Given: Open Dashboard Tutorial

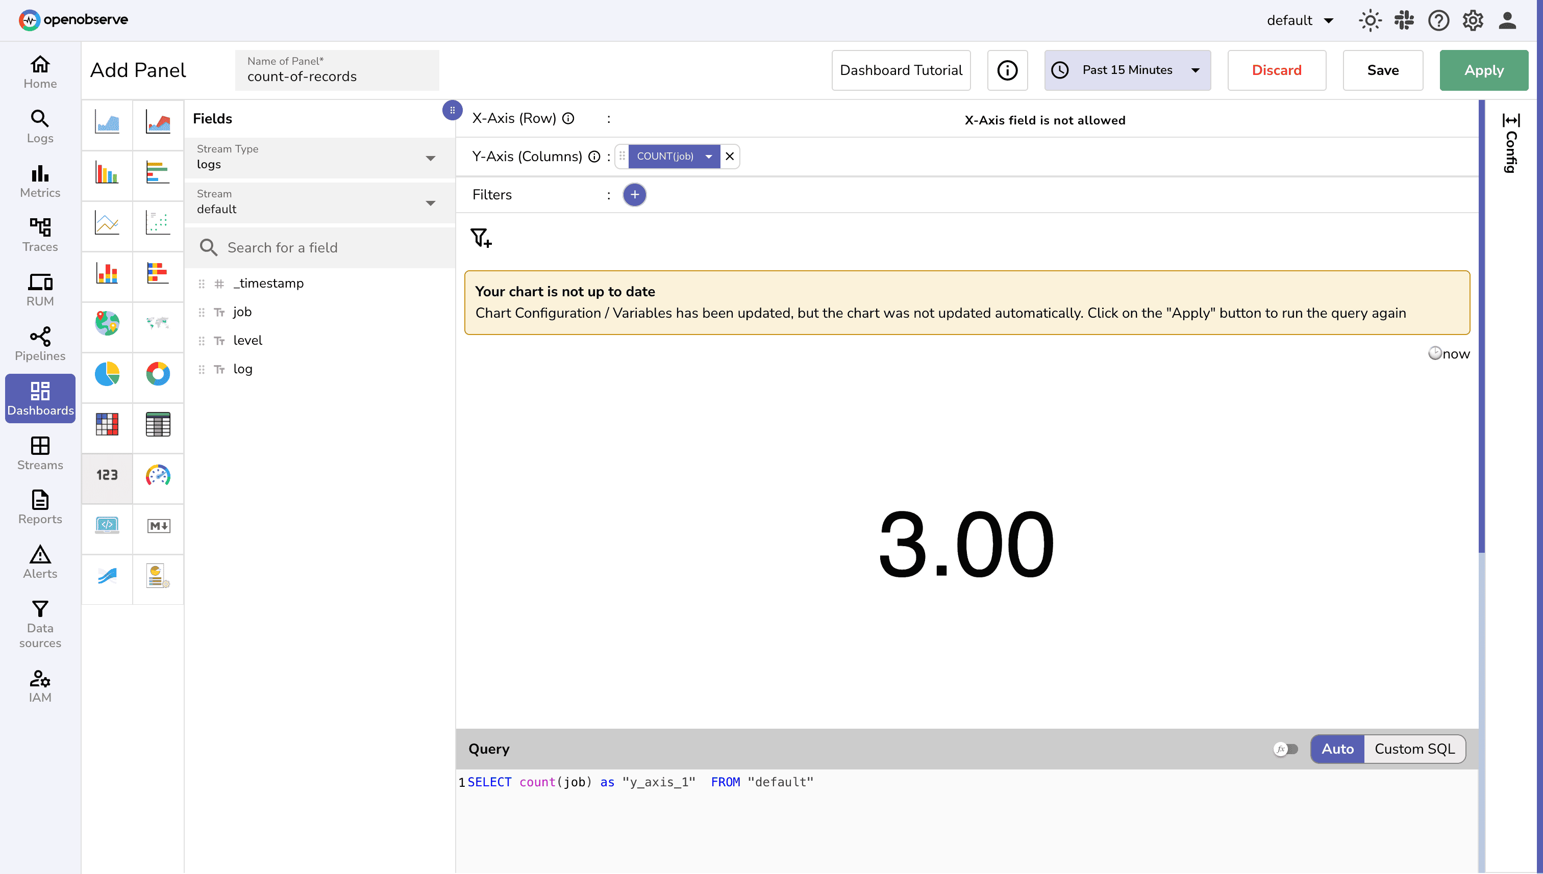Looking at the screenshot, I should (900, 70).
